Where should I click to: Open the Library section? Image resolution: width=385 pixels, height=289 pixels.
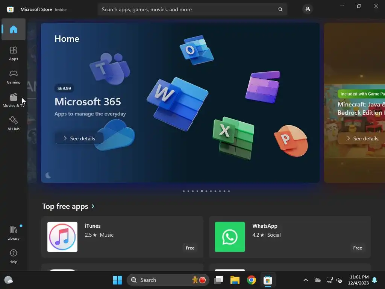click(14, 233)
